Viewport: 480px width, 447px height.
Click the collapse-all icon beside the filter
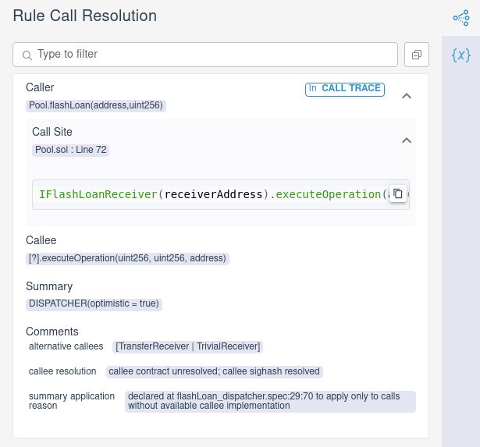coord(417,55)
